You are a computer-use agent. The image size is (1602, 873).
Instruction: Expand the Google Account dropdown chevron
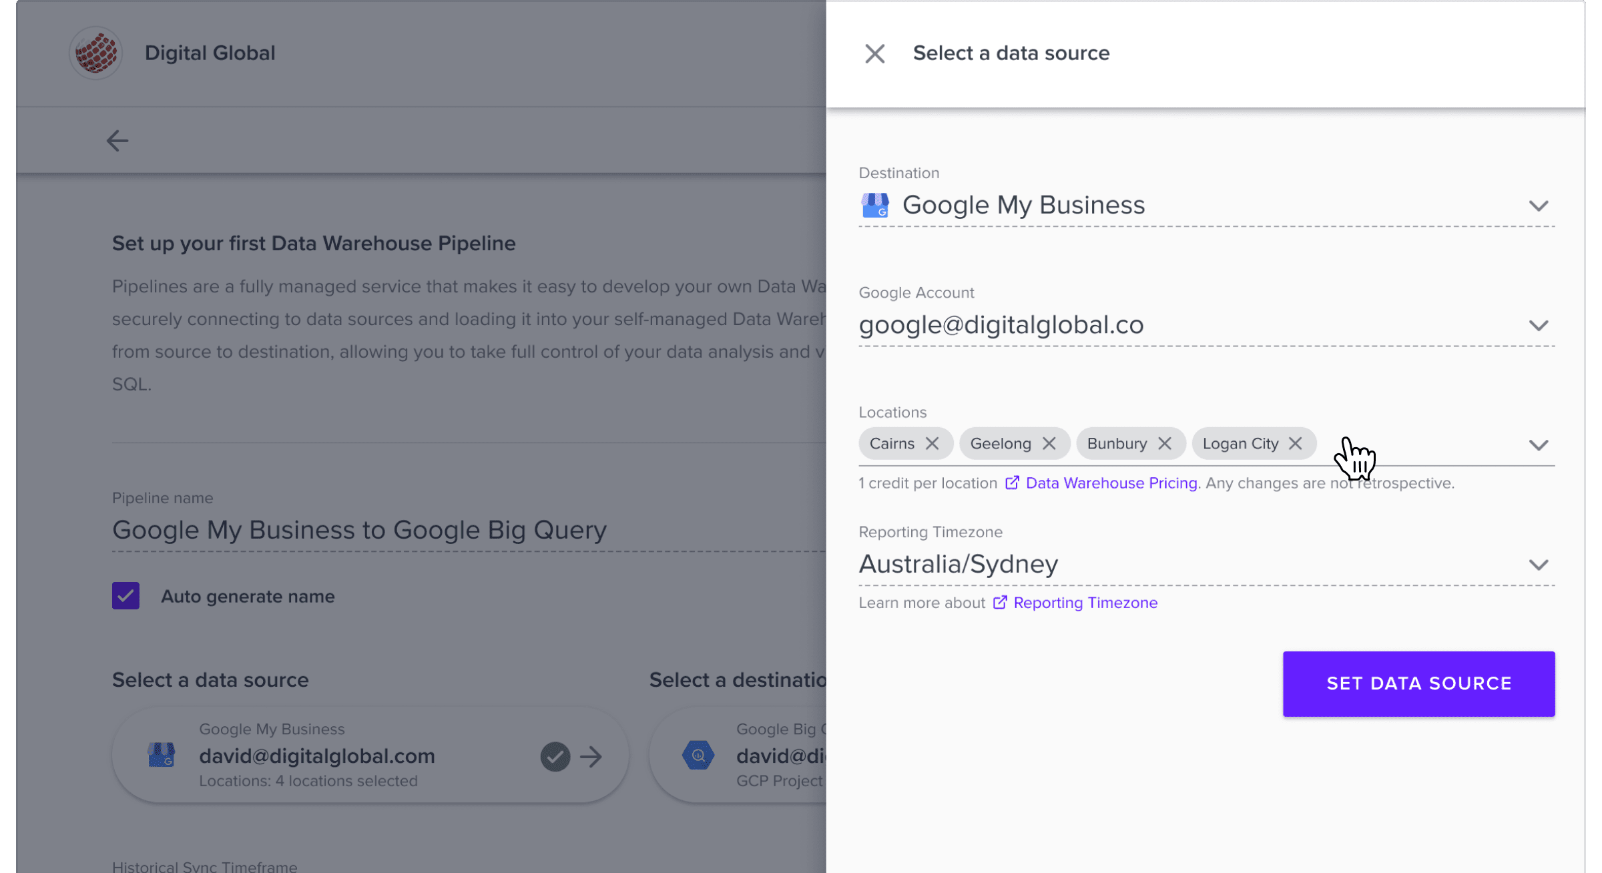click(x=1539, y=325)
